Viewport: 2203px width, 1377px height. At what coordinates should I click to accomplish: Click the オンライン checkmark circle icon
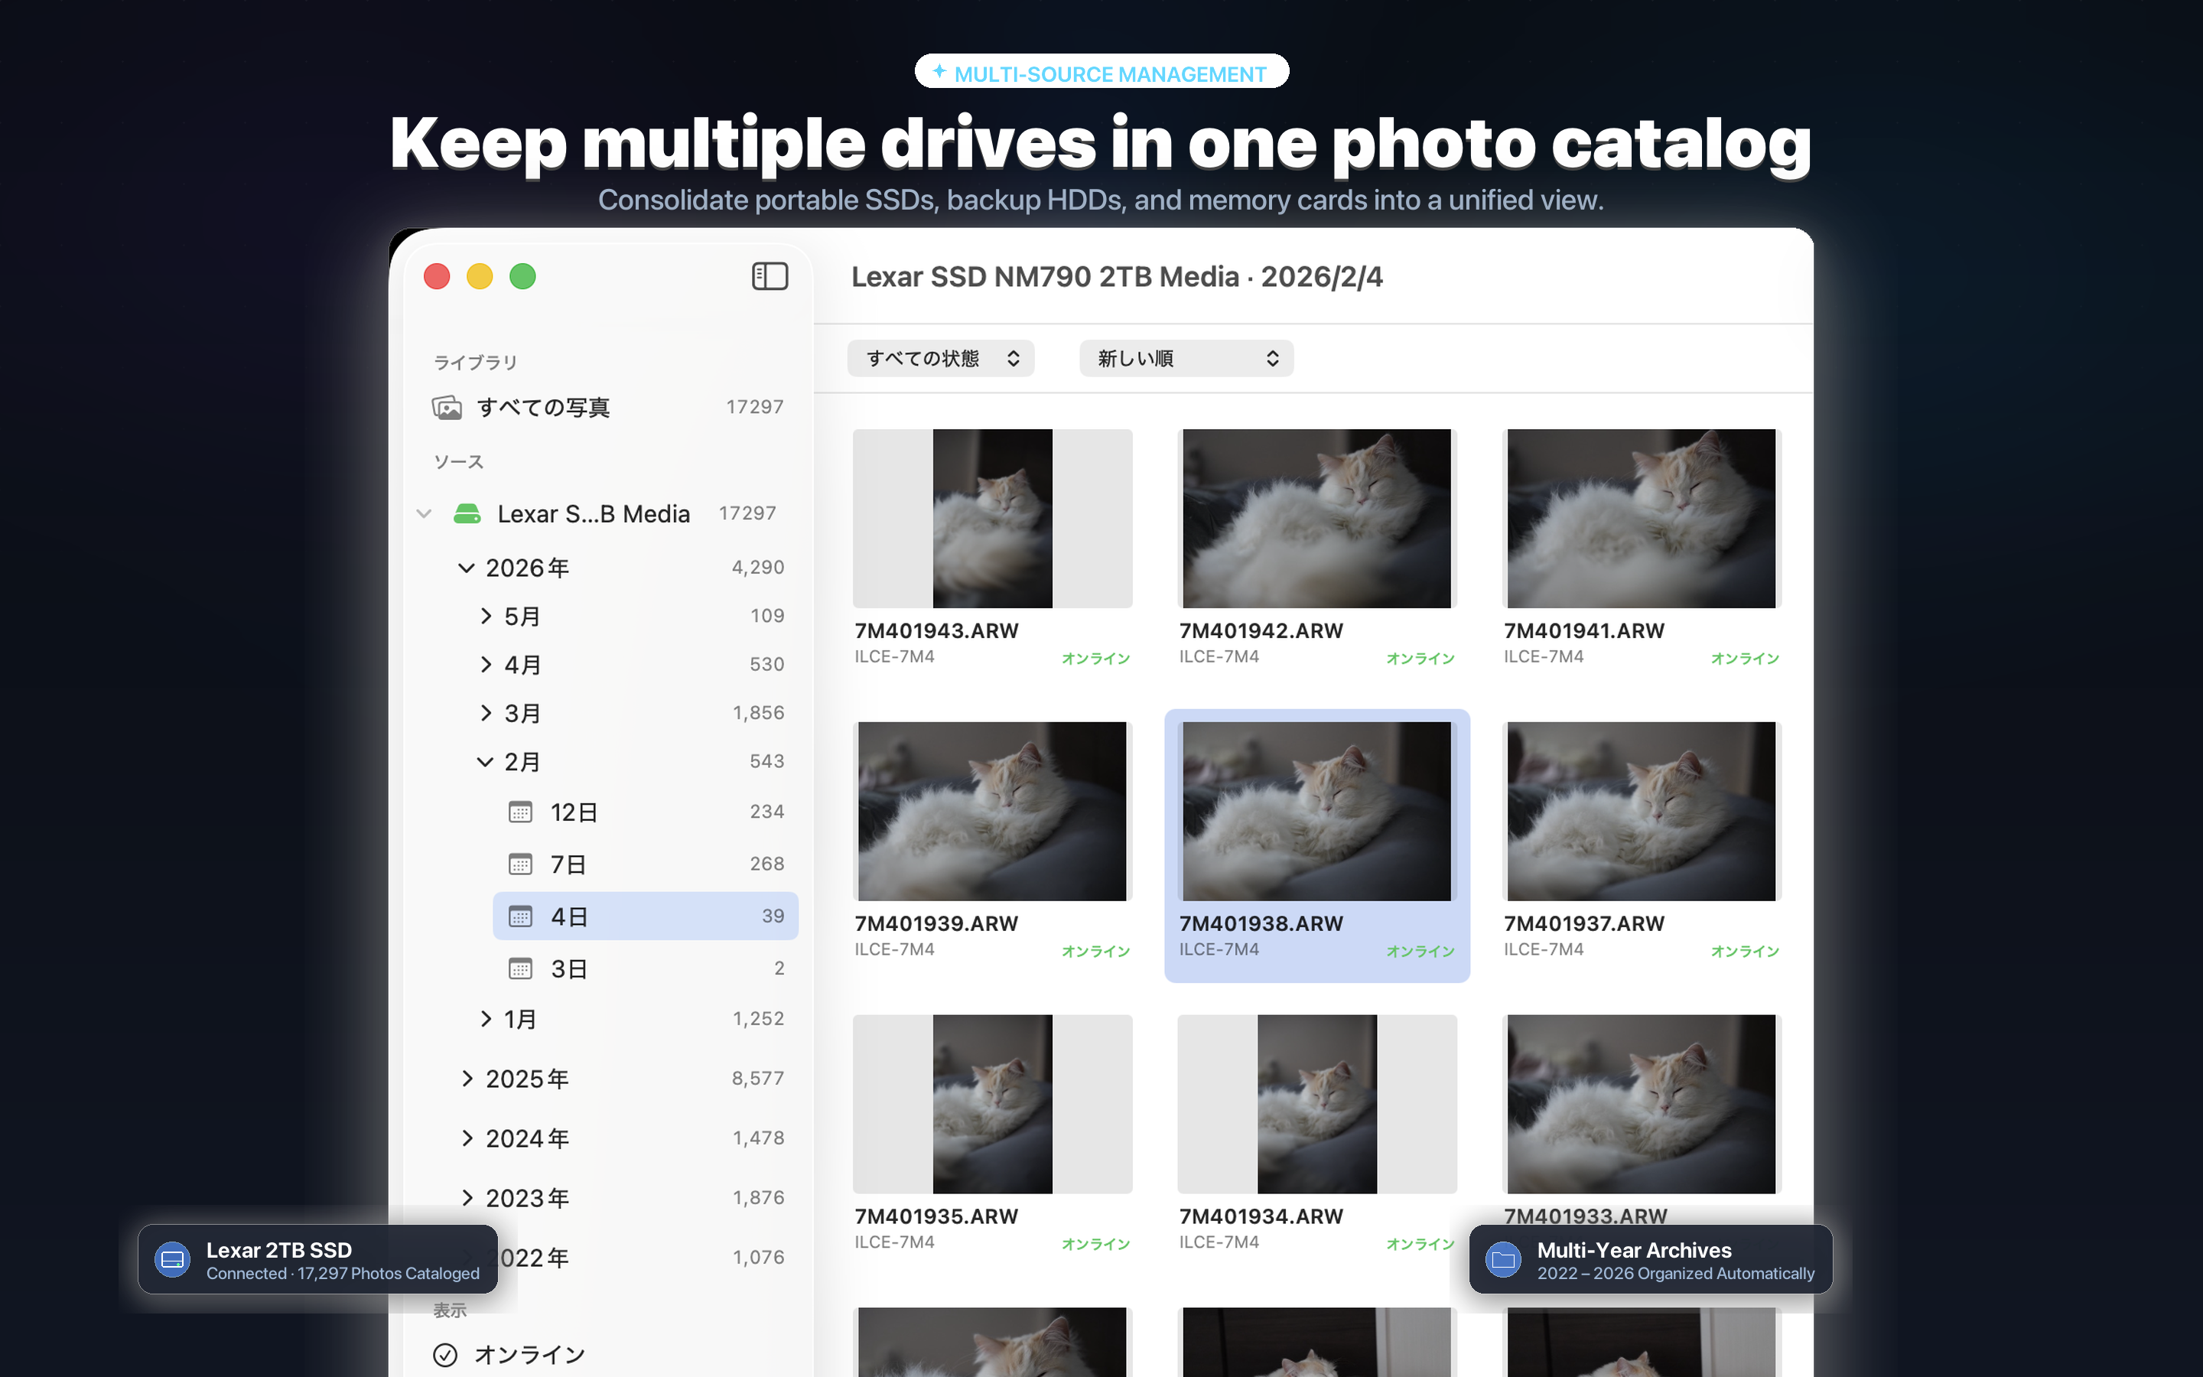pyautogui.click(x=445, y=1354)
